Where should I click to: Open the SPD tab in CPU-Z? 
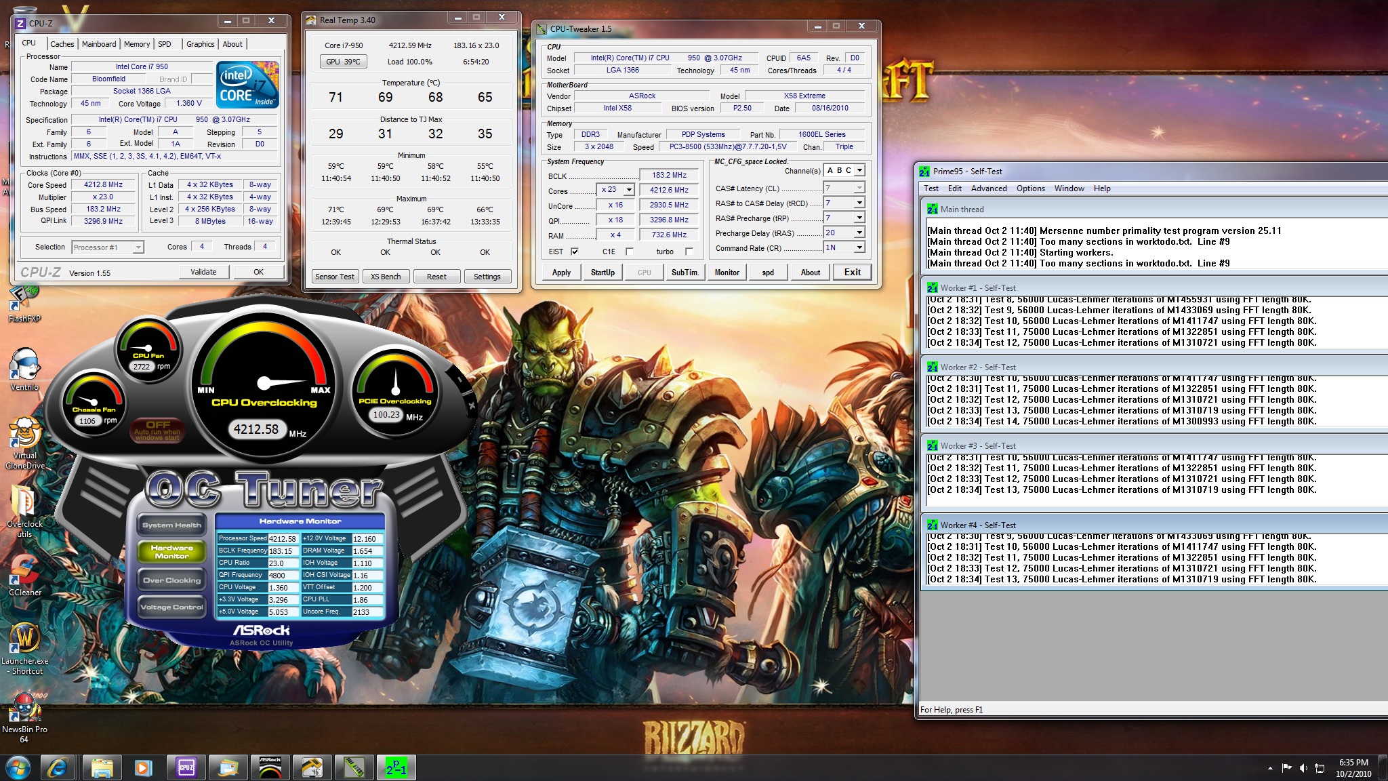pos(165,44)
